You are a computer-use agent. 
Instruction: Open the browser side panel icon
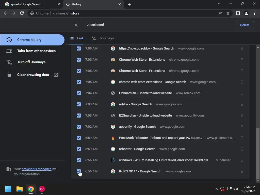tap(238, 13)
